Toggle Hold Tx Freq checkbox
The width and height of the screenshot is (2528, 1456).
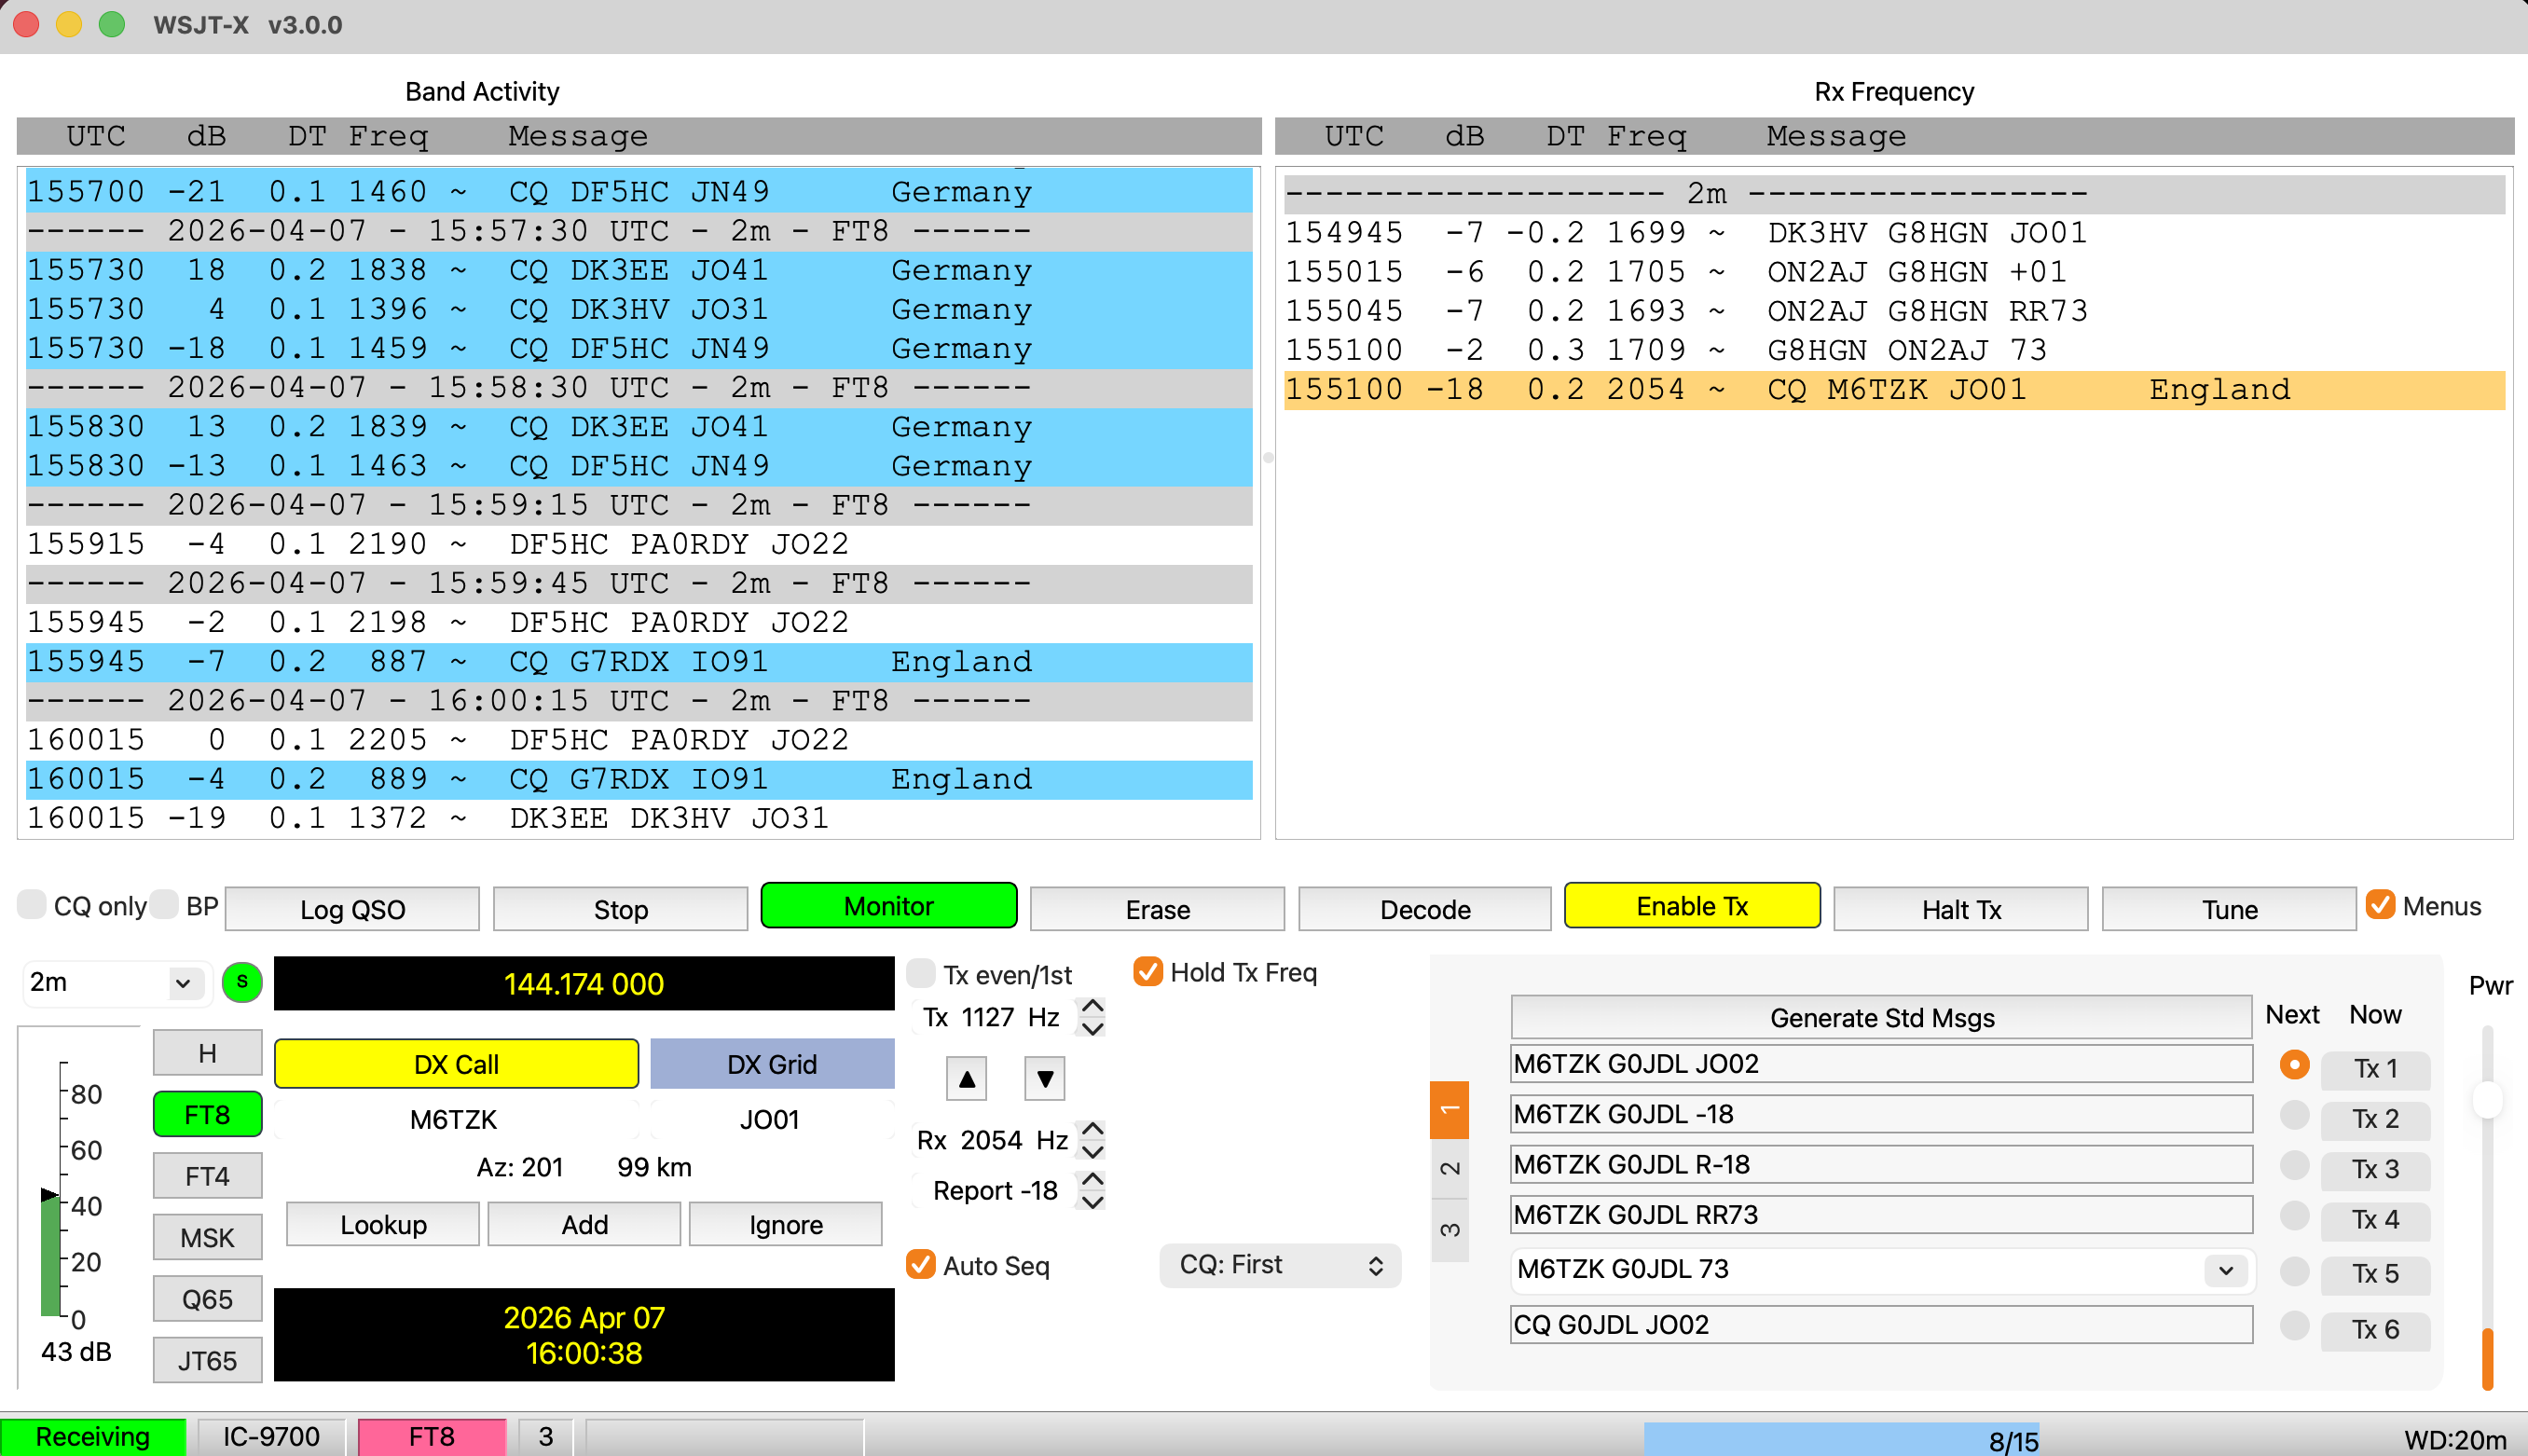coord(1148,972)
